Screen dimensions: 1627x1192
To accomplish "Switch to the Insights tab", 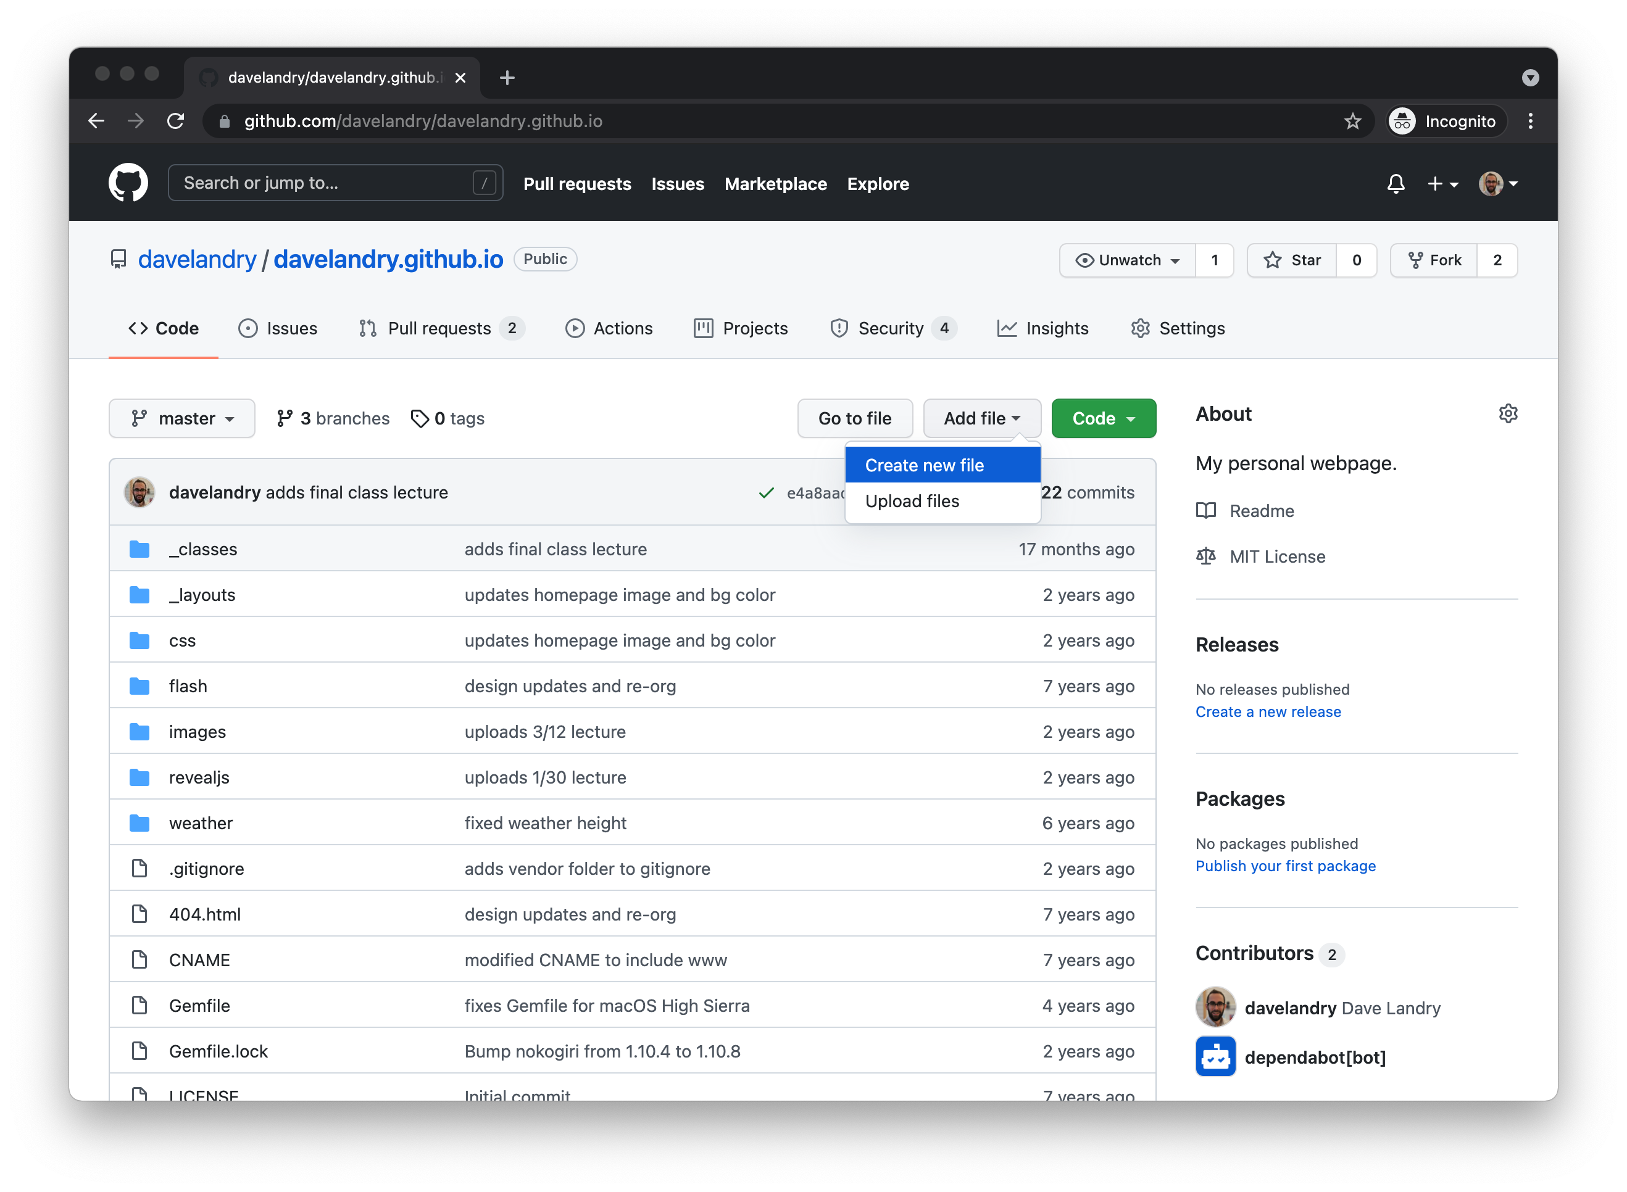I will [x=1042, y=328].
